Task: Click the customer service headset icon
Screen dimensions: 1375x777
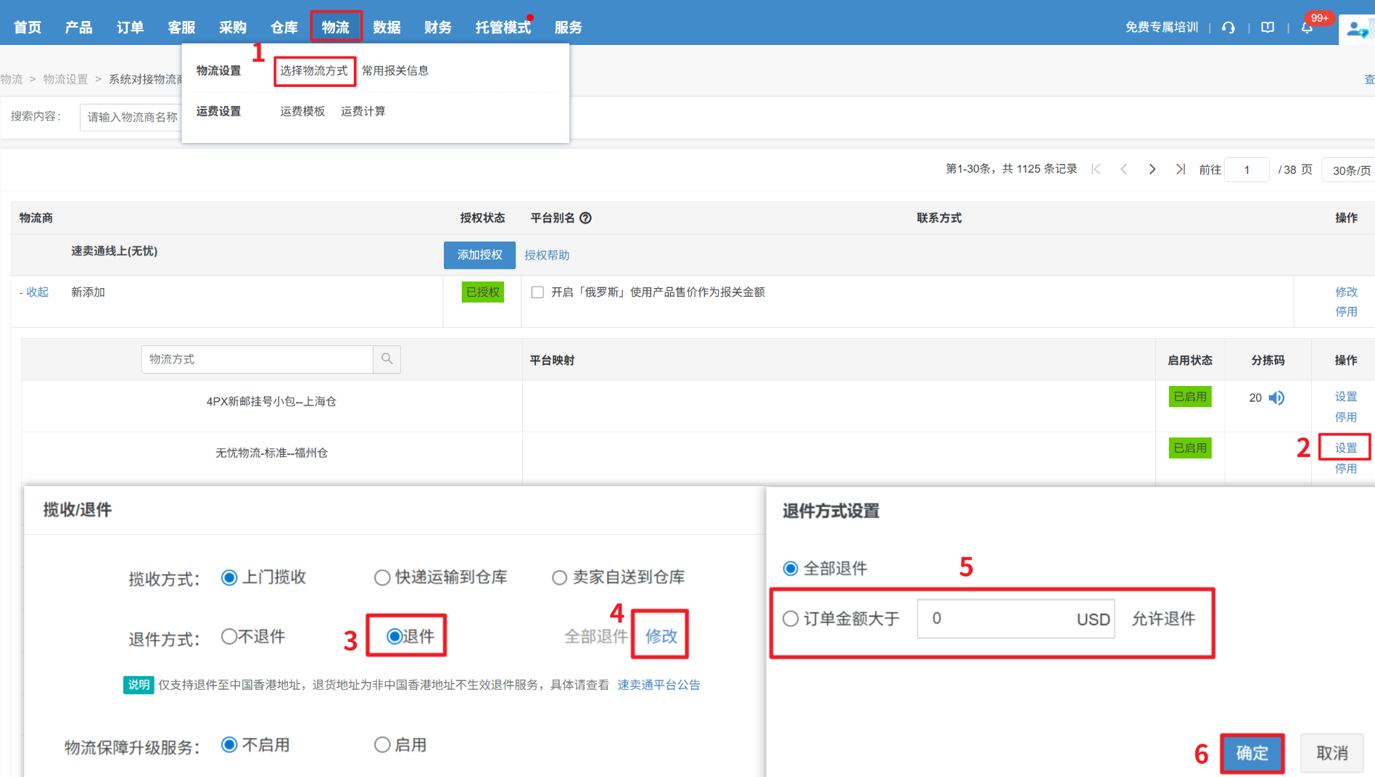Action: [1229, 28]
